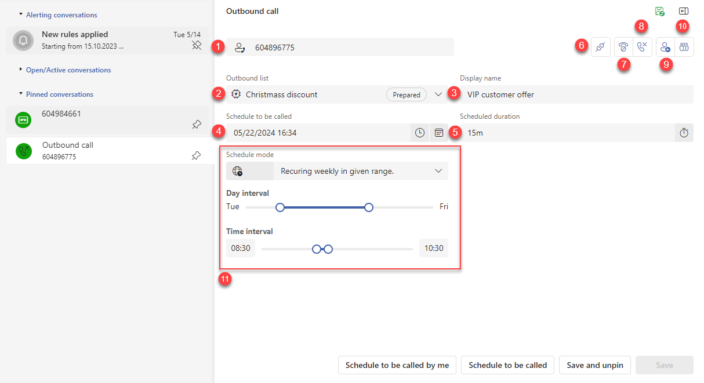The width and height of the screenshot is (704, 383).
Task: Collapse the Pinned conversations section
Action: 21,93
